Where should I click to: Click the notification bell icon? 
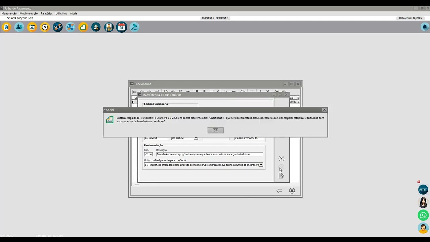pyautogui.click(x=425, y=27)
